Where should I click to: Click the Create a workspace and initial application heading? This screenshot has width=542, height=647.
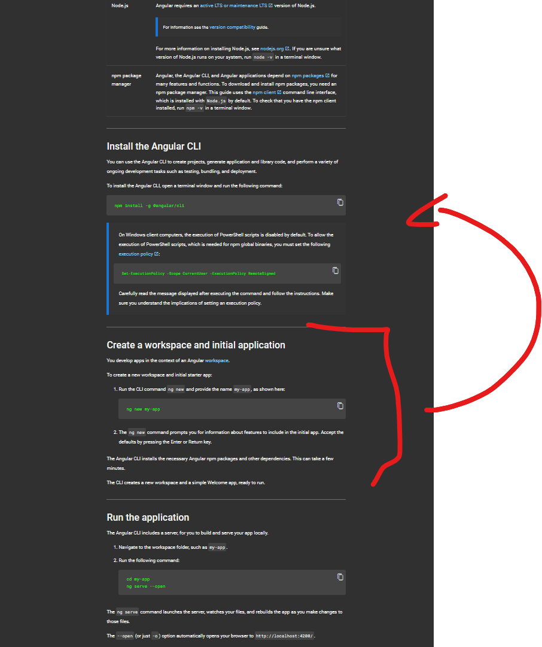(196, 345)
